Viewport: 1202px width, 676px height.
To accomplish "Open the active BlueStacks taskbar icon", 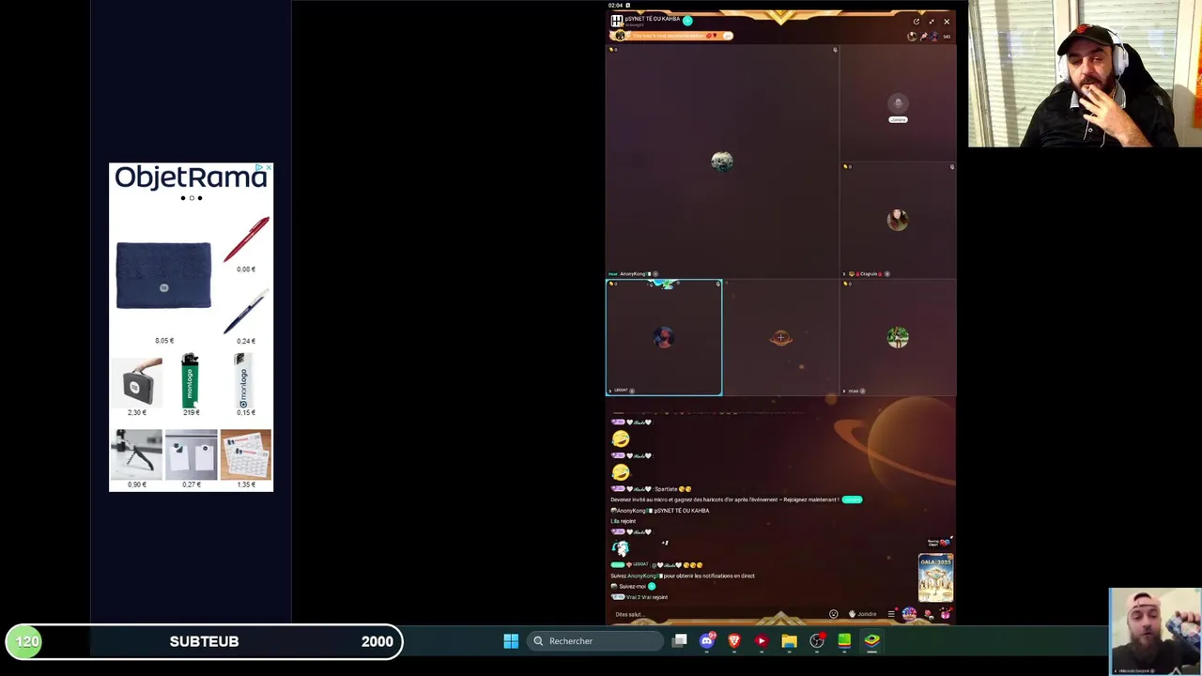I will [871, 641].
